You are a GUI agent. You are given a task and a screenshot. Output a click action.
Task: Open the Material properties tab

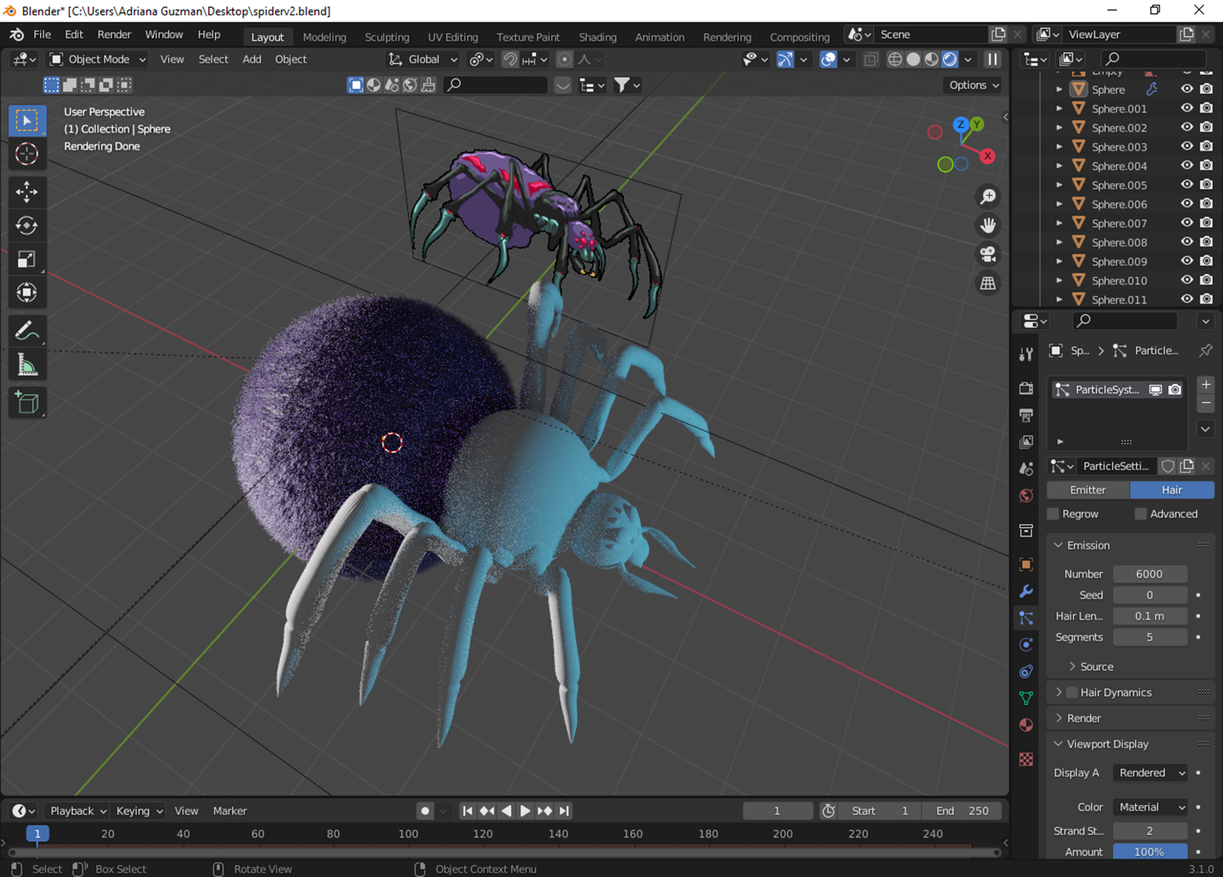(x=1027, y=725)
